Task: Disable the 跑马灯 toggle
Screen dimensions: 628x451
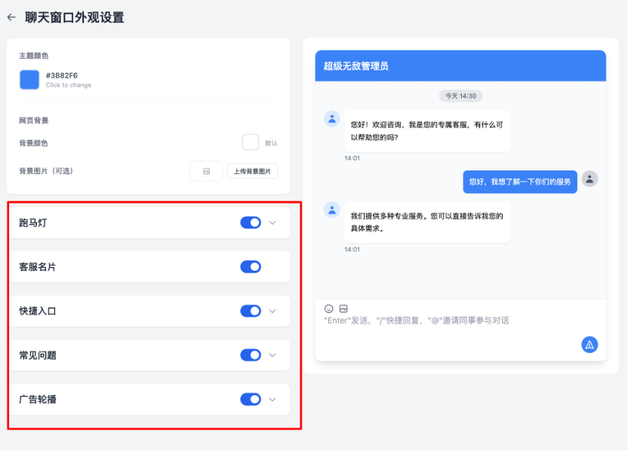Action: [x=250, y=222]
